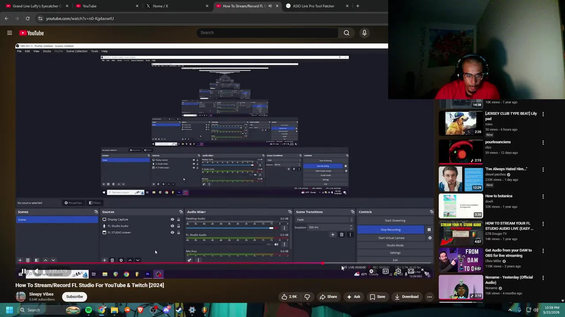The height and width of the screenshot is (317, 565).
Task: Enter fullscreen on YouTube player
Action: (423, 272)
